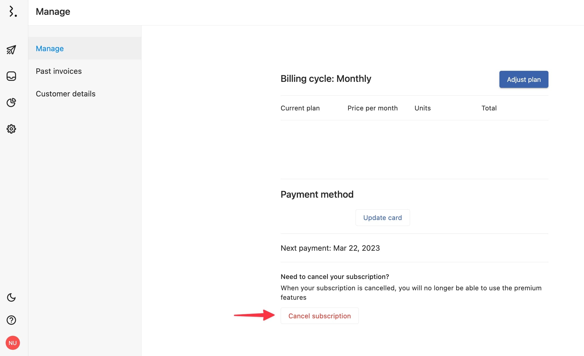Open Past invoices section
The image size is (584, 356).
(x=59, y=71)
